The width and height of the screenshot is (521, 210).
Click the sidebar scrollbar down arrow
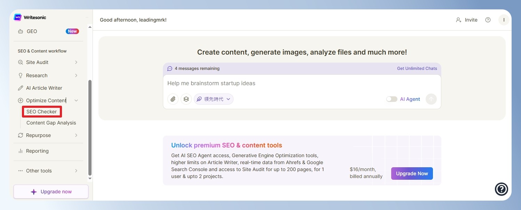click(x=90, y=178)
